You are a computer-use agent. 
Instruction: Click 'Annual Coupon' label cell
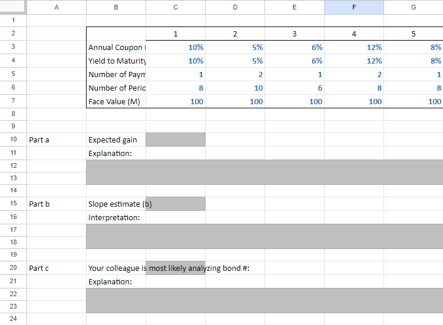(x=116, y=47)
